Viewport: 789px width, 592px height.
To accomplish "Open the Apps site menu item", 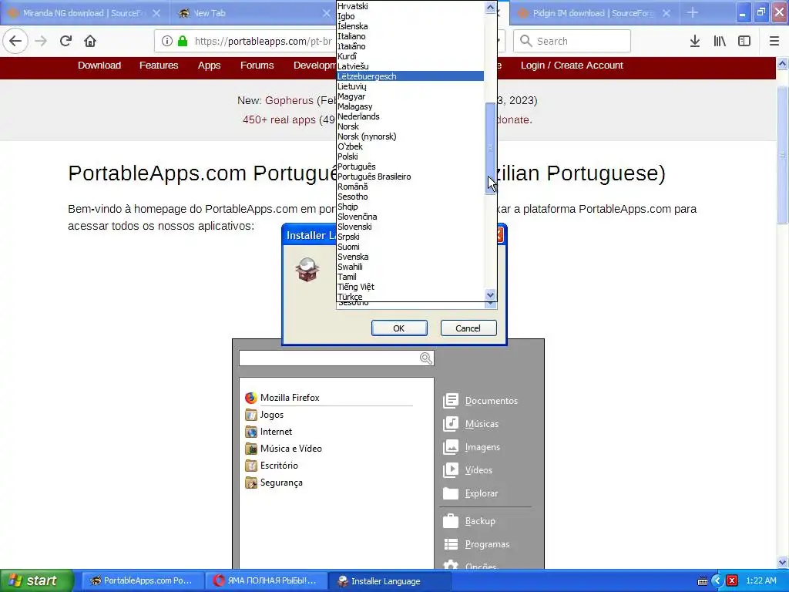I will point(209,66).
